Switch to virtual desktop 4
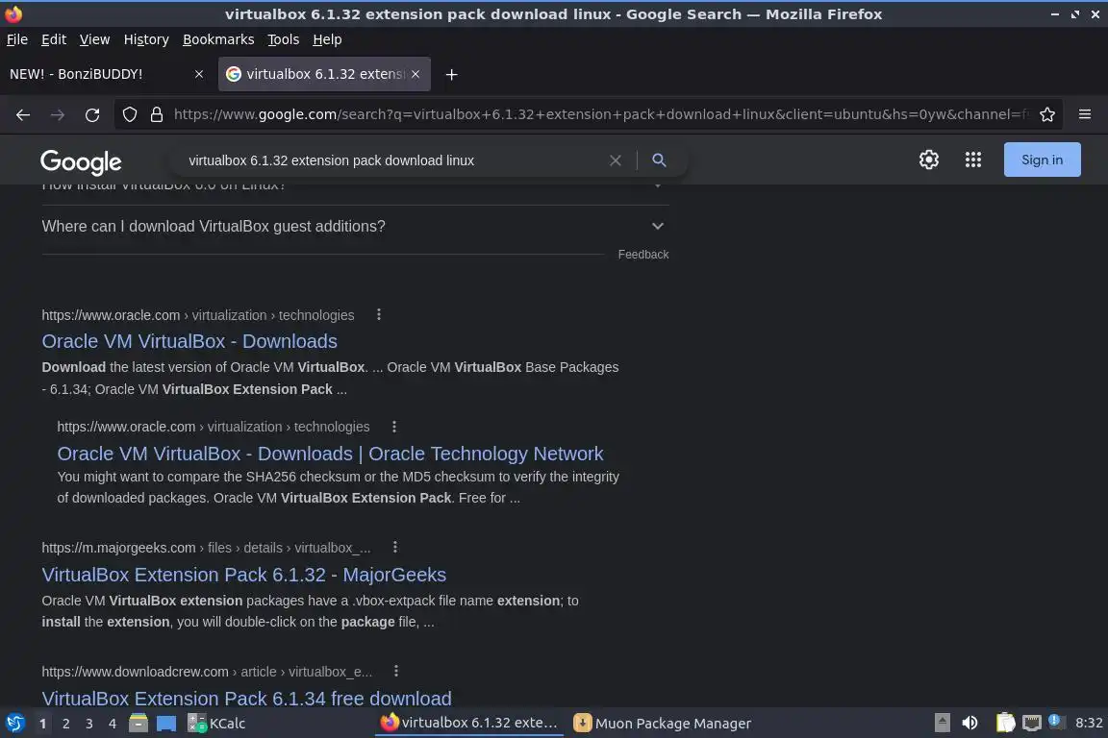Image resolution: width=1108 pixels, height=738 pixels. point(113,724)
